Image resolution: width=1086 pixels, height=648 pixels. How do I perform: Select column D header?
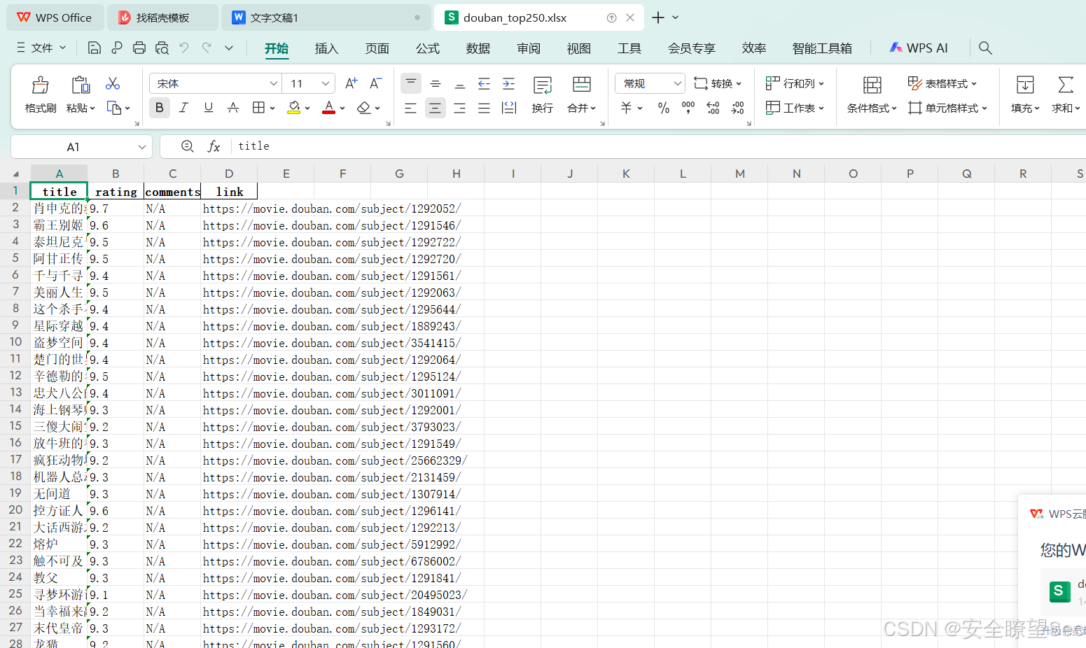(x=229, y=174)
